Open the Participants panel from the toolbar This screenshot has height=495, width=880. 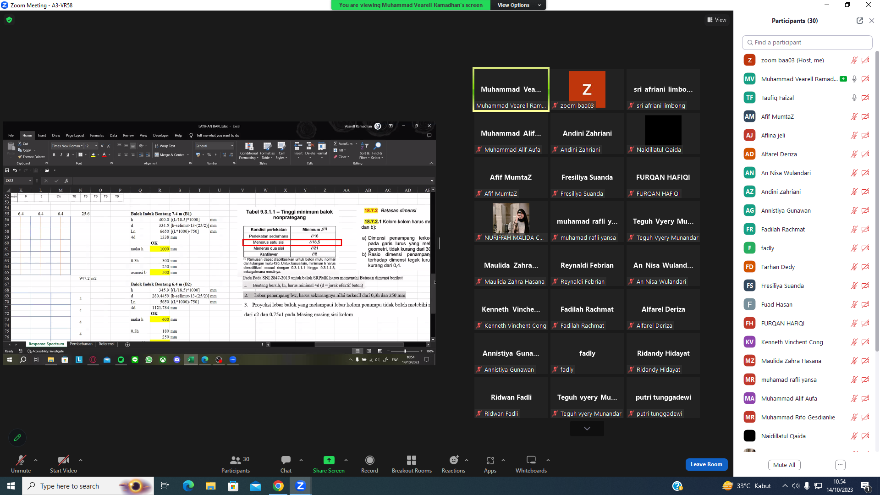pyautogui.click(x=236, y=464)
